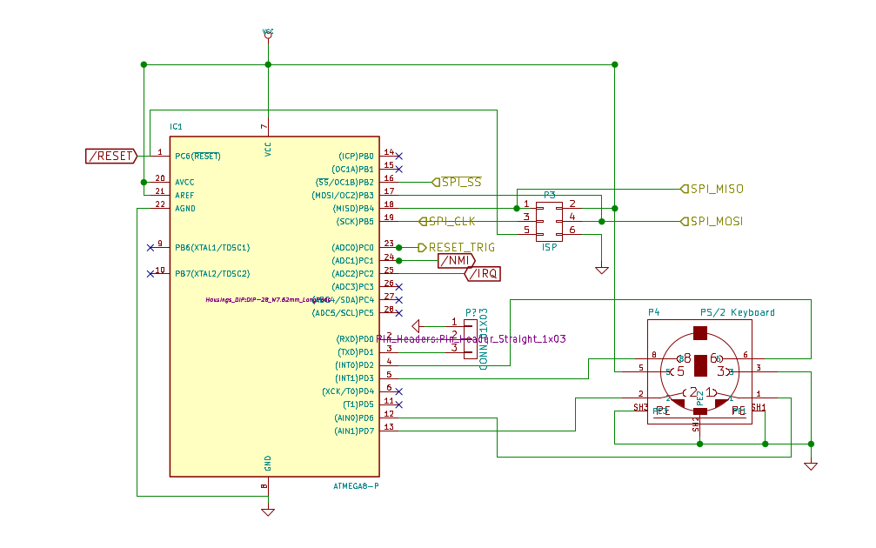Click the SPI_SS hierarchical label

(457, 182)
